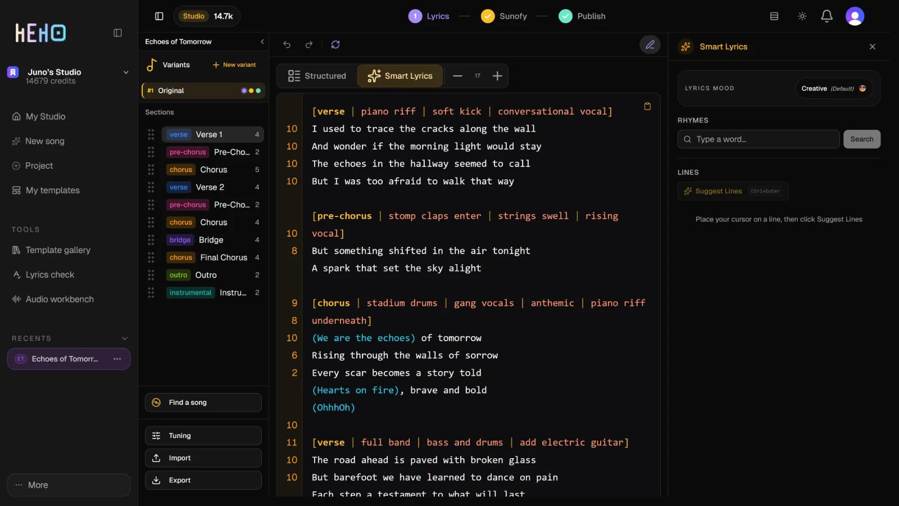Switch to the Structured tab
Viewport: 899px width, 506px height.
(317, 76)
